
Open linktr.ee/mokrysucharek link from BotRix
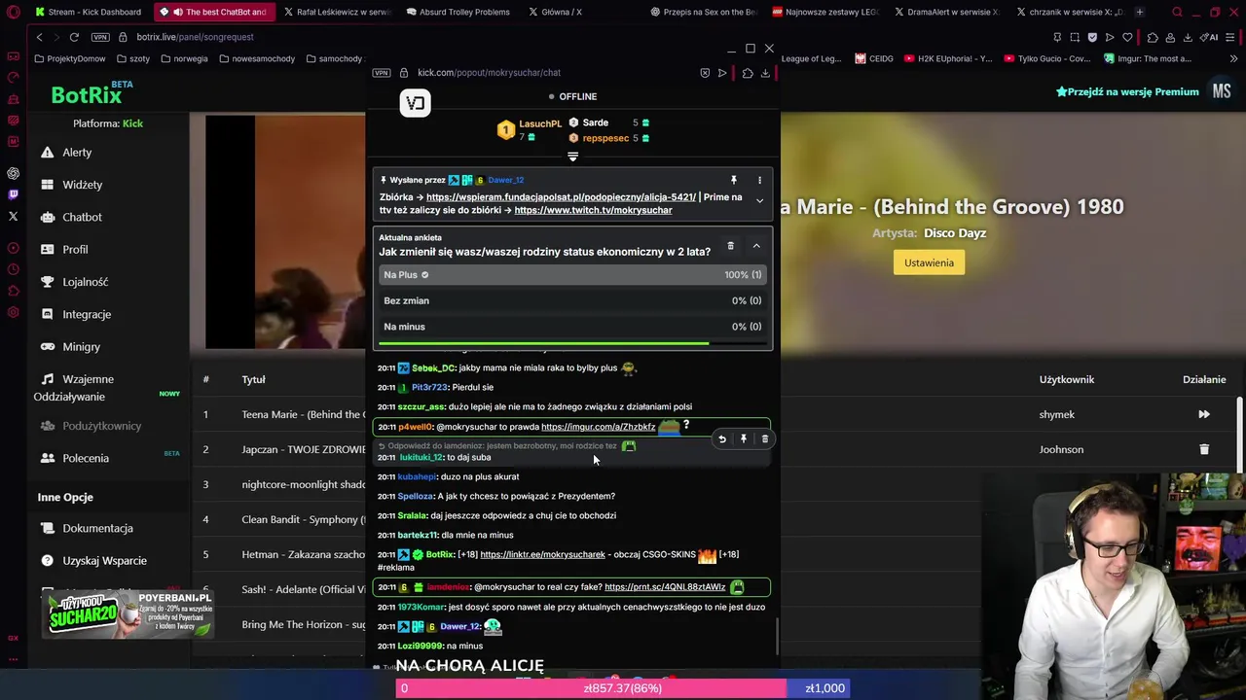pyautogui.click(x=542, y=554)
